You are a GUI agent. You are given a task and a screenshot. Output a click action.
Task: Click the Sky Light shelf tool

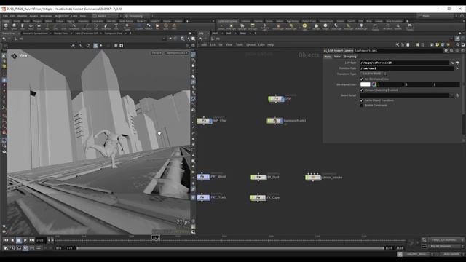click(317, 27)
